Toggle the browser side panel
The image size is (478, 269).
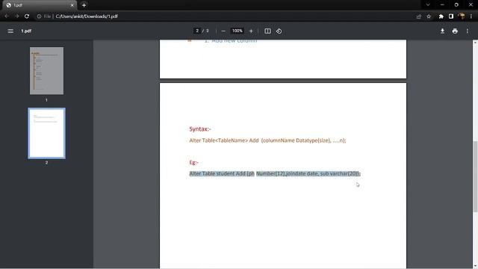coord(451,16)
